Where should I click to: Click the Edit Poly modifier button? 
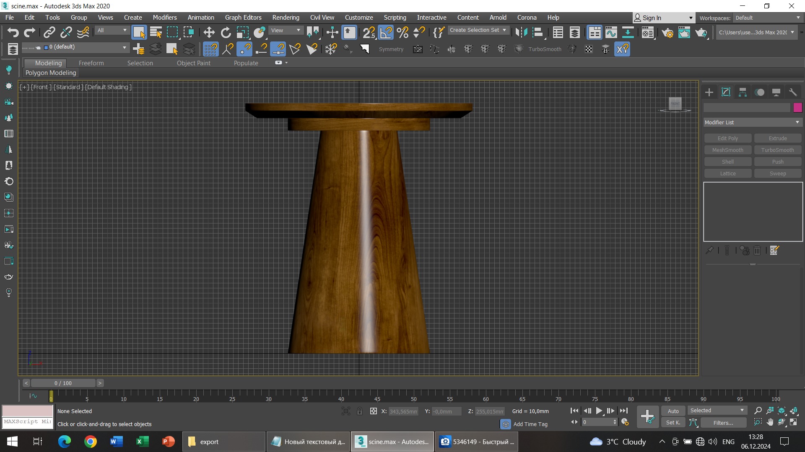(727, 138)
